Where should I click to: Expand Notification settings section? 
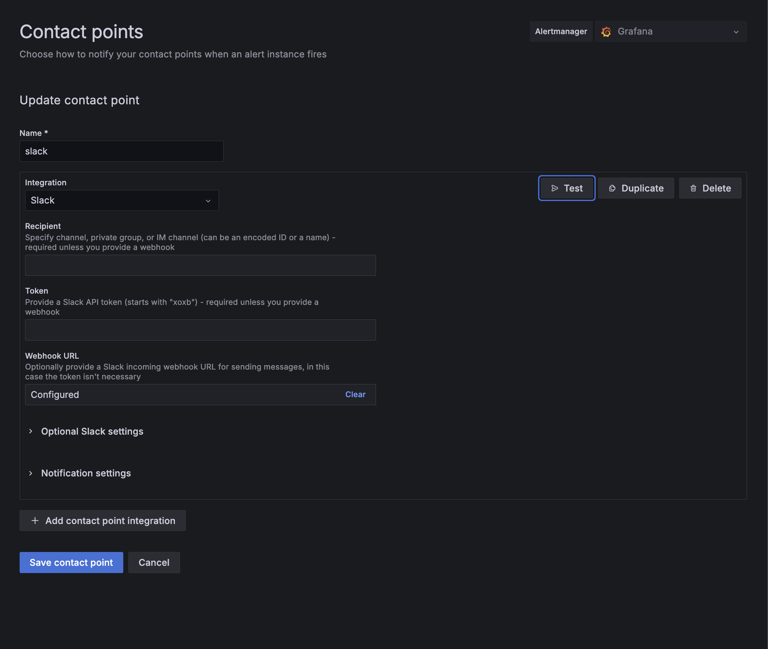(86, 473)
